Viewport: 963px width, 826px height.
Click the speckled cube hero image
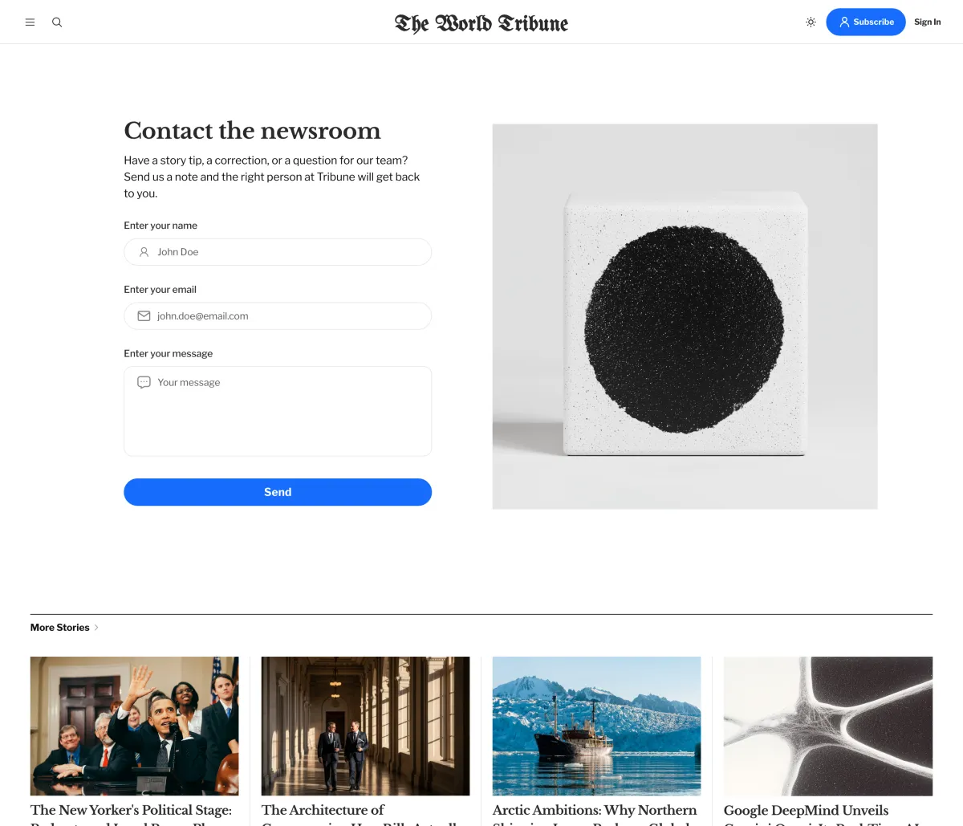pyautogui.click(x=685, y=316)
